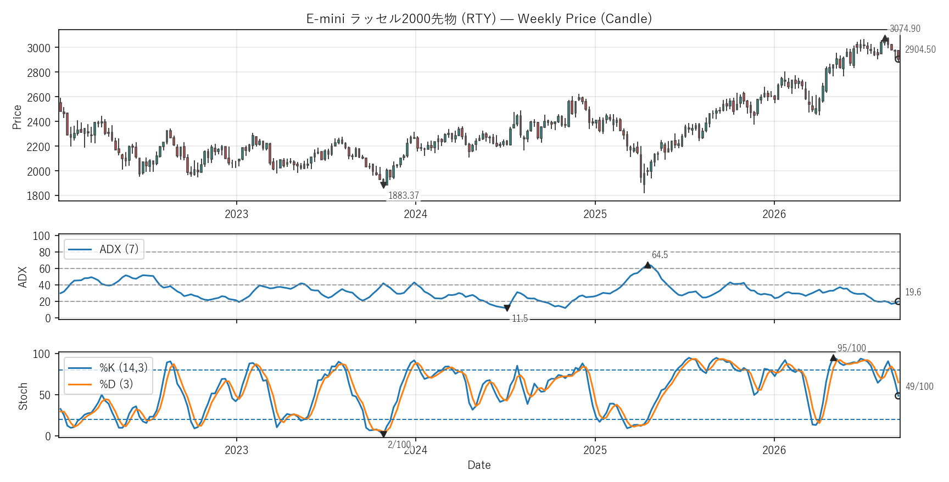
Task: Click the 60 tick on the ADX axis
Action: 44,269
